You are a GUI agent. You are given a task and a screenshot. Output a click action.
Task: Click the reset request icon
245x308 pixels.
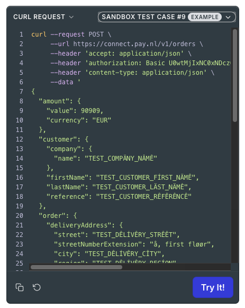tap(37, 287)
